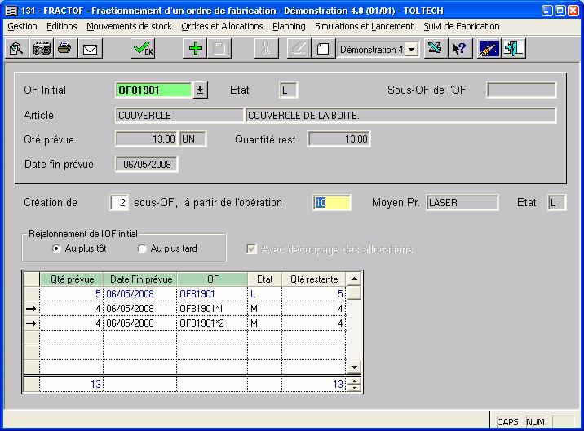
Task: Open the Editions menu
Action: pyautogui.click(x=62, y=26)
